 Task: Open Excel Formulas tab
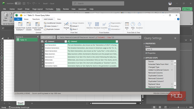(49, 9)
